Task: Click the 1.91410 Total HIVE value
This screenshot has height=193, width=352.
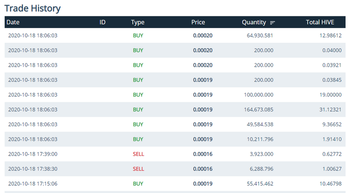Action: [332, 139]
